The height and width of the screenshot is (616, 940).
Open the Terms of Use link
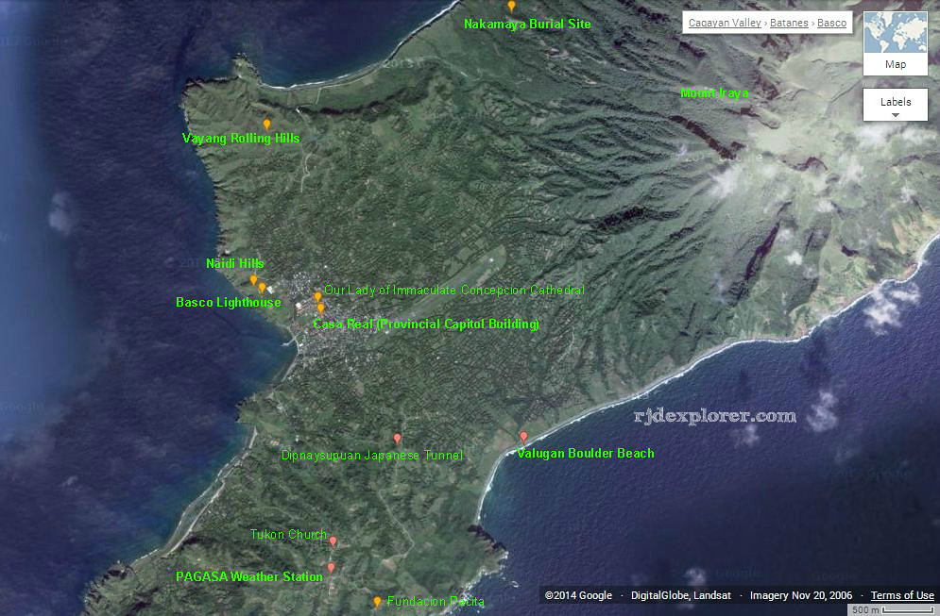[x=902, y=595]
